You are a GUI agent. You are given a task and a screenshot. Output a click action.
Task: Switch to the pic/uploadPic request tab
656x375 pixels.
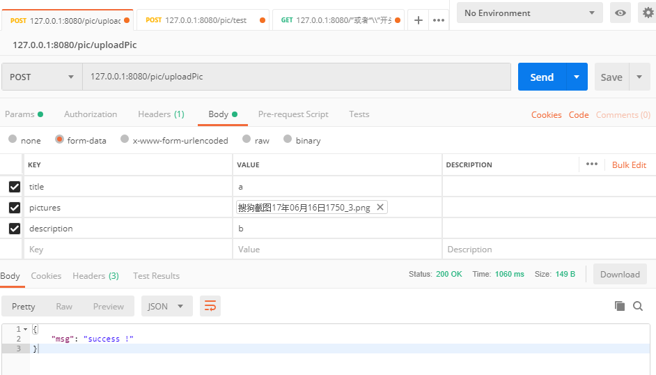tap(67, 20)
